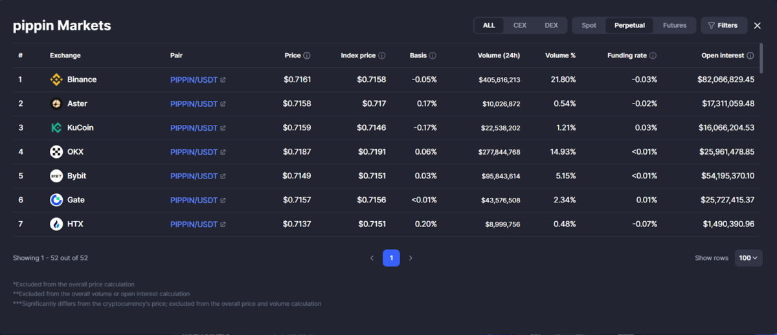Click the Basis column info icon
The image size is (777, 335).
click(433, 56)
